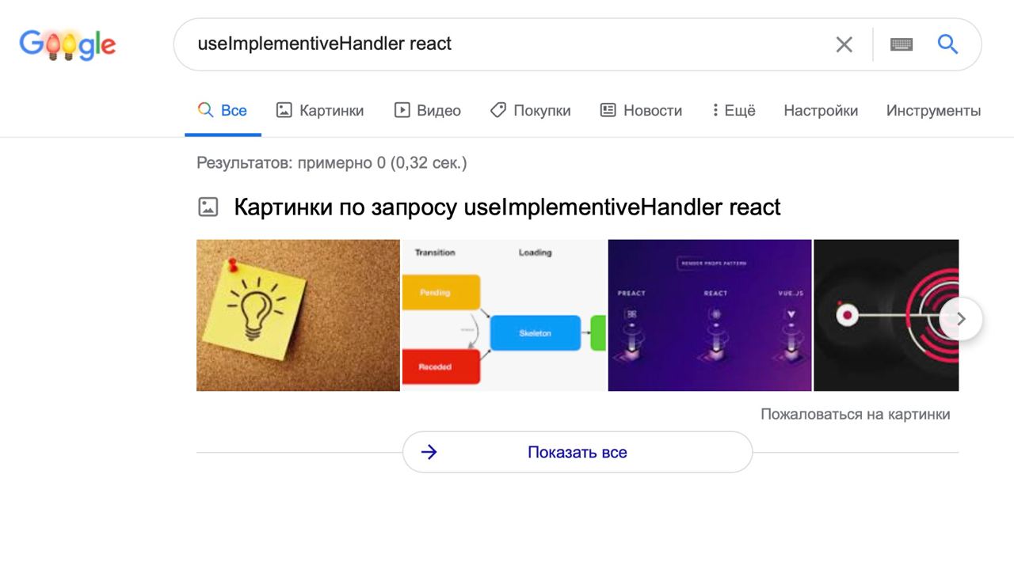Click the Показать все button
The image size is (1014, 577).
point(578,452)
